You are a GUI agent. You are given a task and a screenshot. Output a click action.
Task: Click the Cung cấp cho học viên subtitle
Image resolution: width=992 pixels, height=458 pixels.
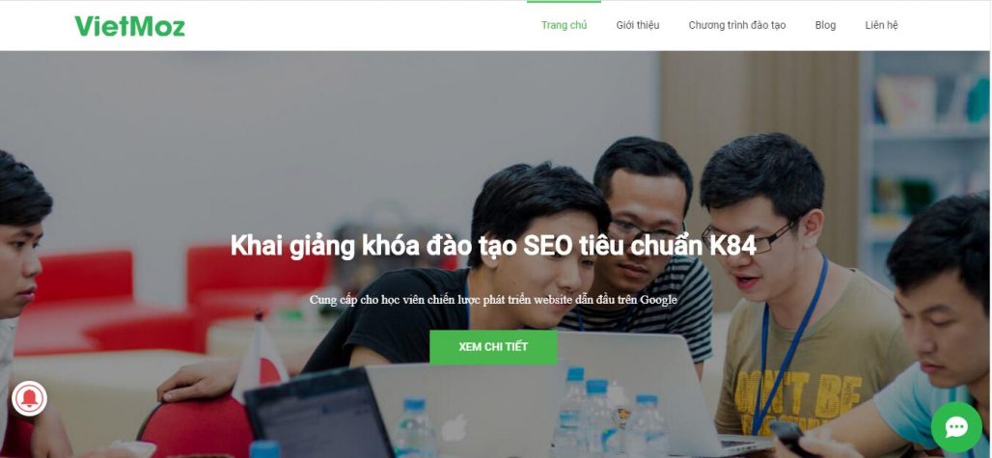pyautogui.click(x=493, y=300)
